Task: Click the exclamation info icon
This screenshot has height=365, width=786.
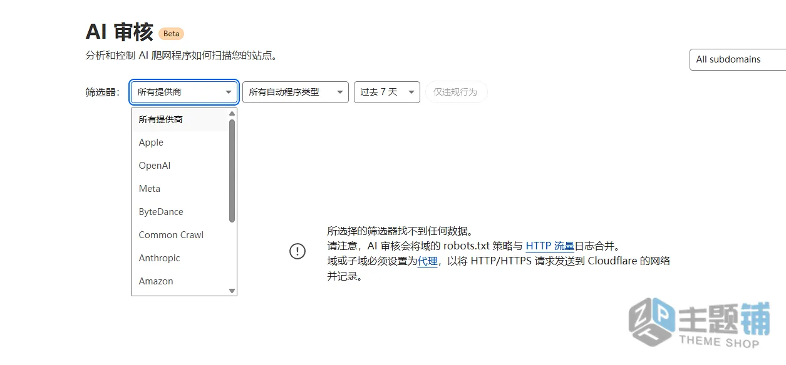Action: point(297,251)
